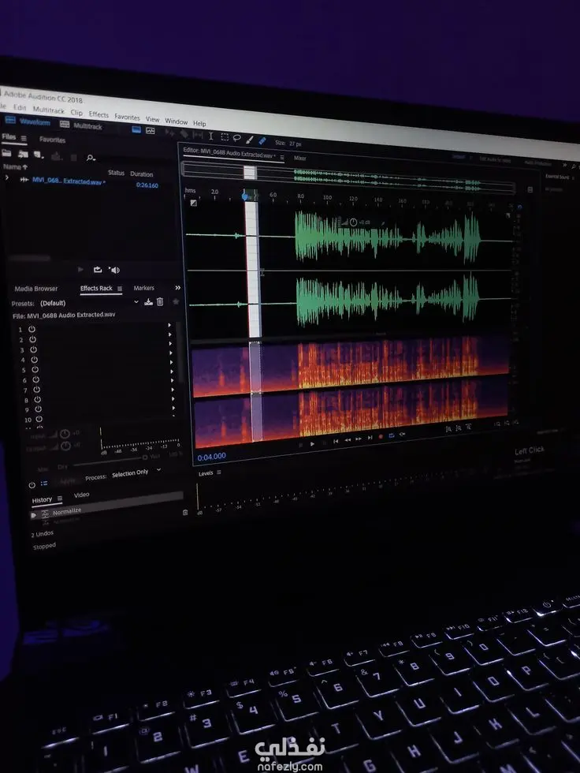The image size is (580, 773).
Task: Switch to the Markers tab
Action: (x=143, y=288)
